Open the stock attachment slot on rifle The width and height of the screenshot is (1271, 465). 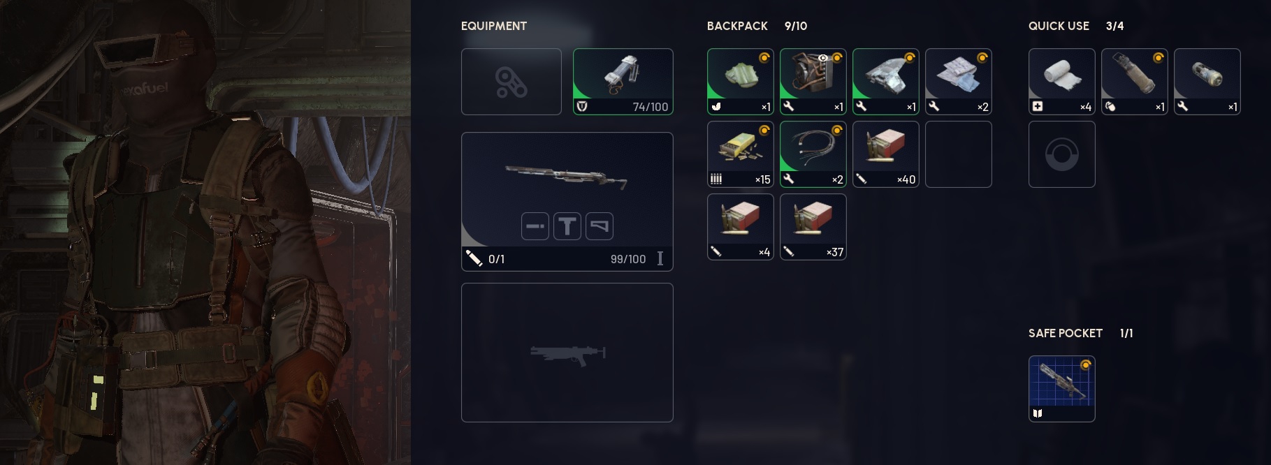pos(600,226)
